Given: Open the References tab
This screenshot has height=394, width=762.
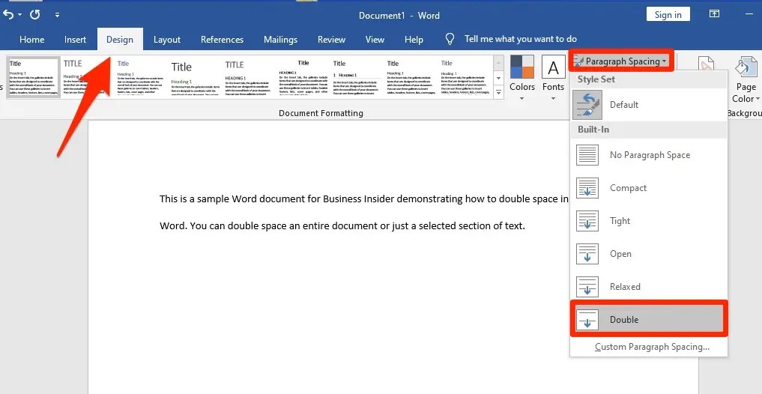Looking at the screenshot, I should tap(222, 40).
